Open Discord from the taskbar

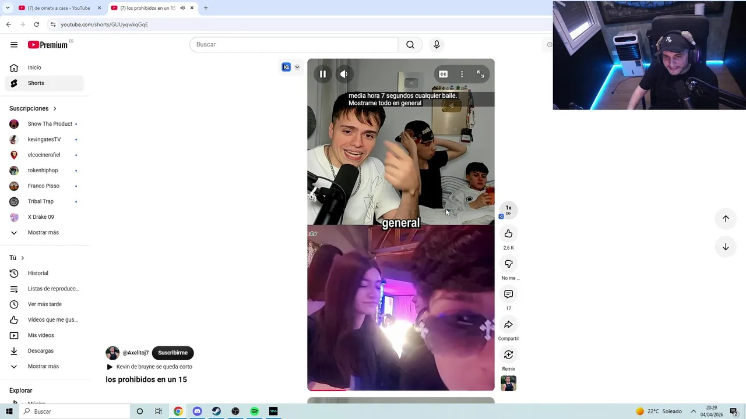(197, 411)
